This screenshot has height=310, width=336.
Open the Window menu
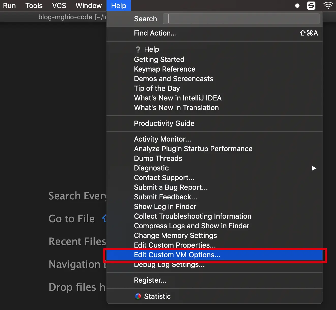click(88, 5)
